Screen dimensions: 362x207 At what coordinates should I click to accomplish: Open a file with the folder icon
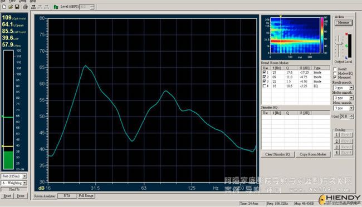[x=11, y=7]
